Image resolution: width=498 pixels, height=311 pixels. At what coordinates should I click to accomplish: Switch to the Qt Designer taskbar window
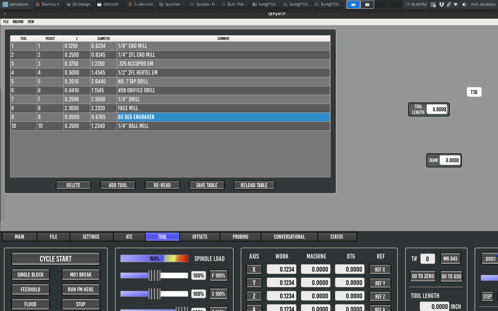[80, 4]
